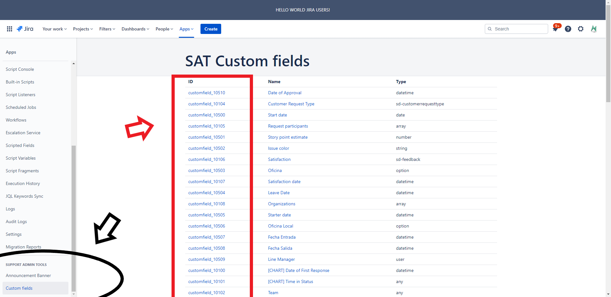Click into the Search field
Screen dimensions: 611x297
519,29
